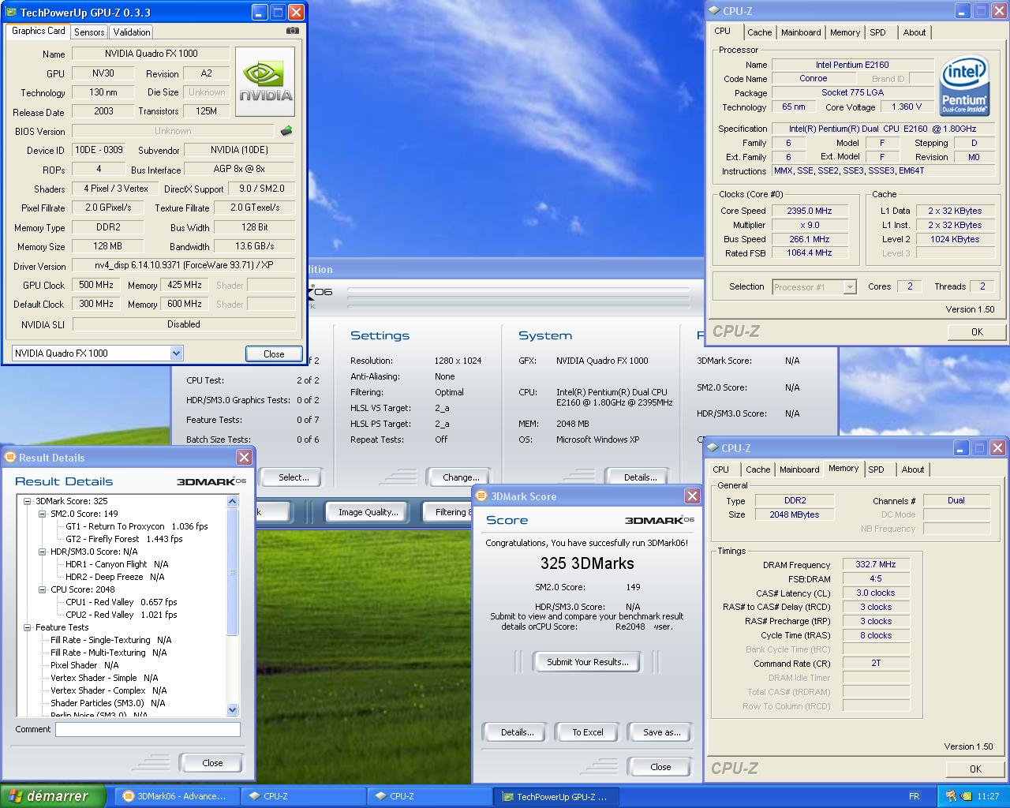This screenshot has height=808, width=1010.
Task: Select HDR1 - Canyon Flight result row
Action: (117, 564)
